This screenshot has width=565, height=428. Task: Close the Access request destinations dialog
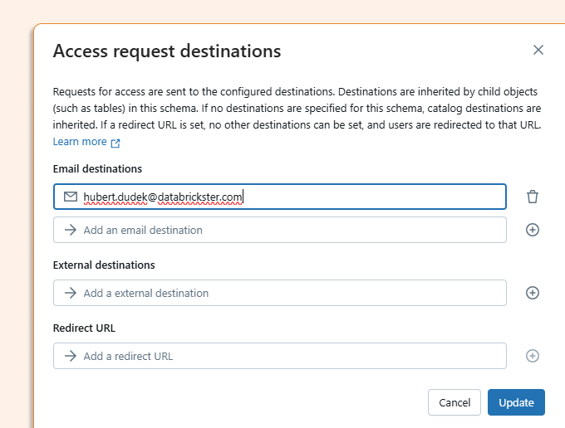[x=538, y=50]
